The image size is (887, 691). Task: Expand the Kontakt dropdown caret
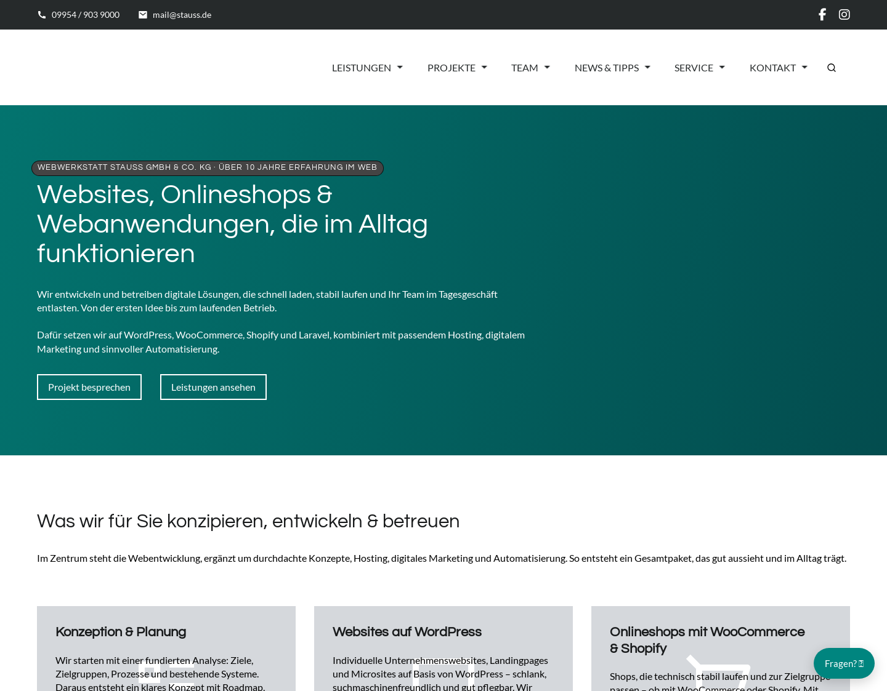tap(804, 68)
